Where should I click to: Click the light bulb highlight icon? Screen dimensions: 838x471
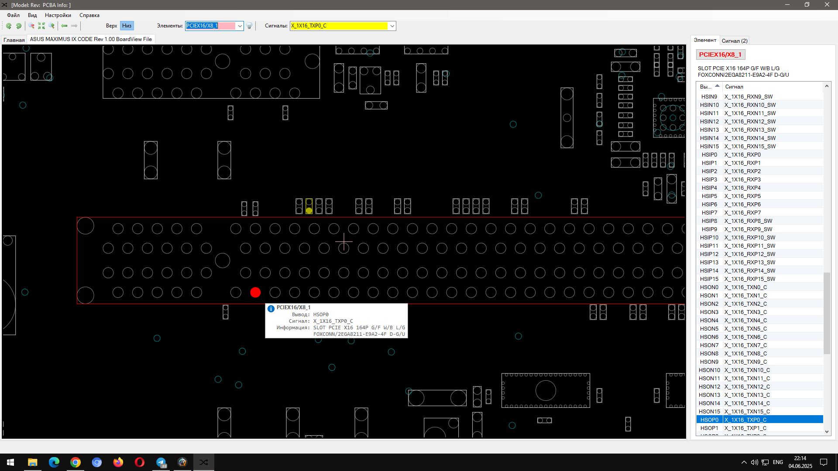249,26
